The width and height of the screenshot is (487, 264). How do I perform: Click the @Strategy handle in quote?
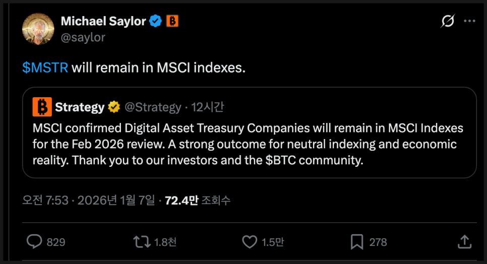tap(153, 107)
